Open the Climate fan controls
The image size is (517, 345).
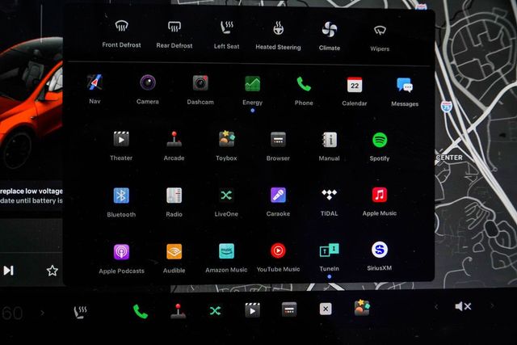(329, 36)
